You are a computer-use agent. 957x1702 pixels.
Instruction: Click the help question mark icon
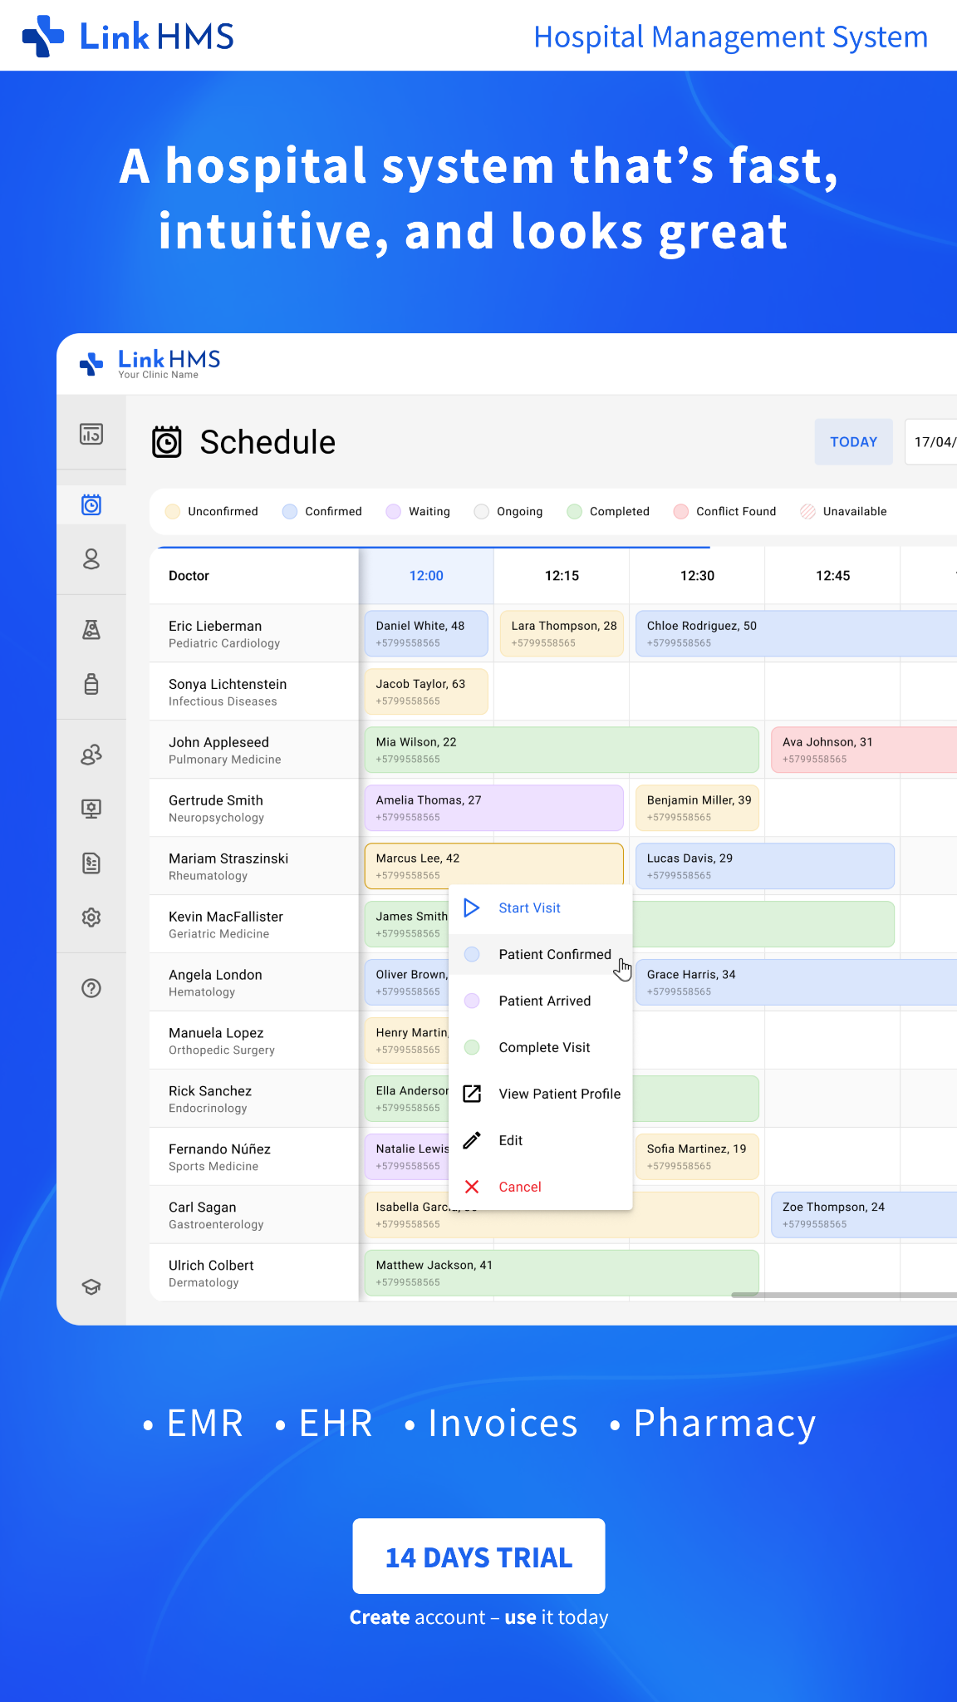(x=91, y=988)
